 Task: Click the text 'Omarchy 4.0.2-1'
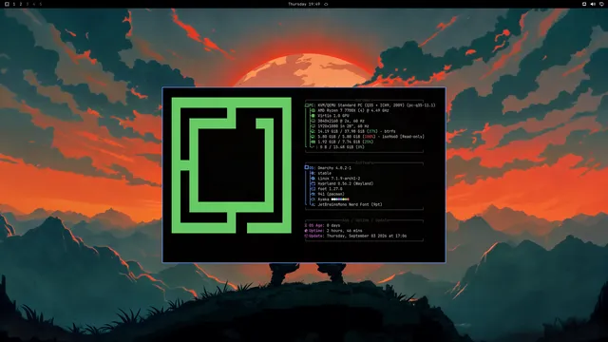[334, 168]
